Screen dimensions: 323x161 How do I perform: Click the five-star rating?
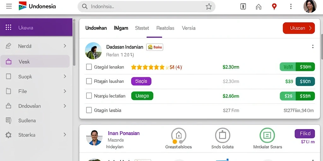coord(148,67)
